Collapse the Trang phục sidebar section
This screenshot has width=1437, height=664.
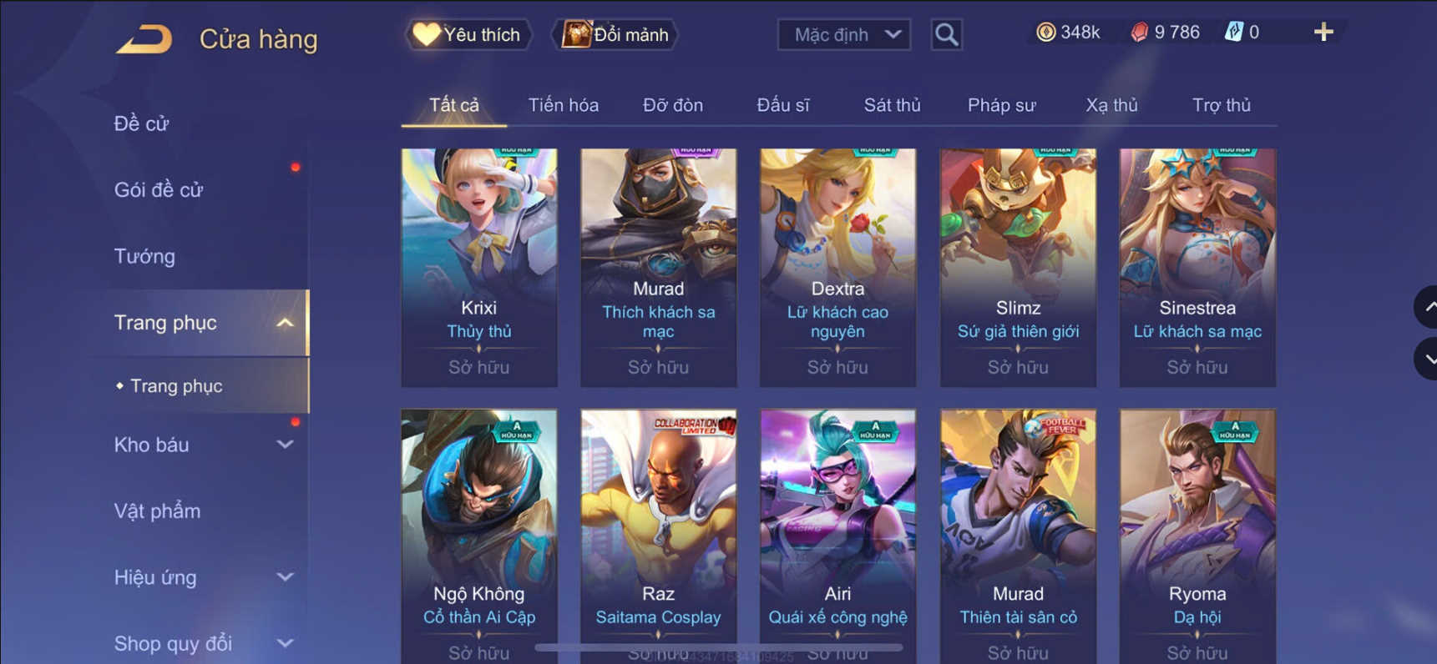point(285,323)
